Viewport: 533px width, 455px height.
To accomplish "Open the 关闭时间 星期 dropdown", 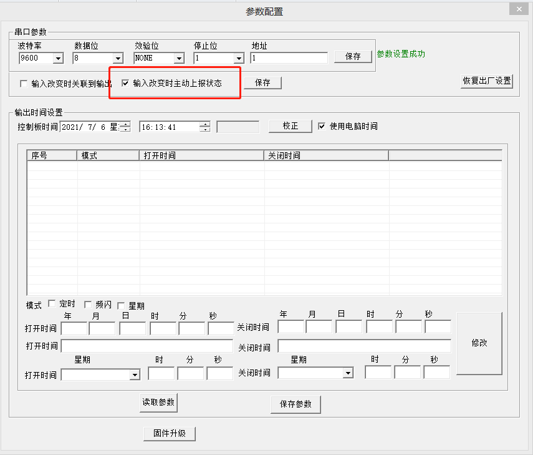I will click(348, 373).
